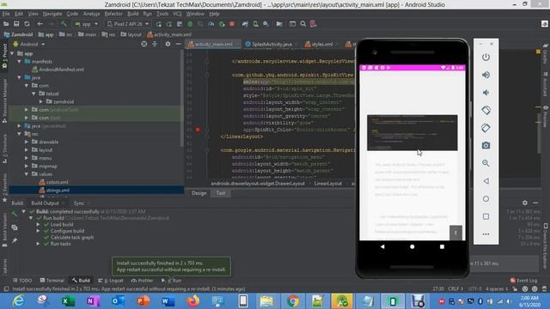Collapse the values folder
Viewport: 550px width, 309px height.
(x=27, y=174)
